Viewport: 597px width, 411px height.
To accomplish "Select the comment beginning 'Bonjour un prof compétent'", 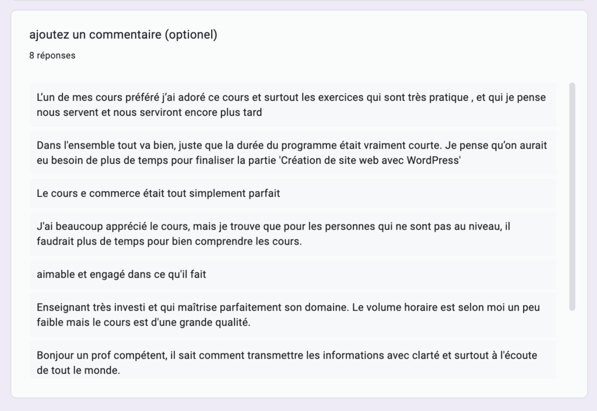I will click(293, 361).
